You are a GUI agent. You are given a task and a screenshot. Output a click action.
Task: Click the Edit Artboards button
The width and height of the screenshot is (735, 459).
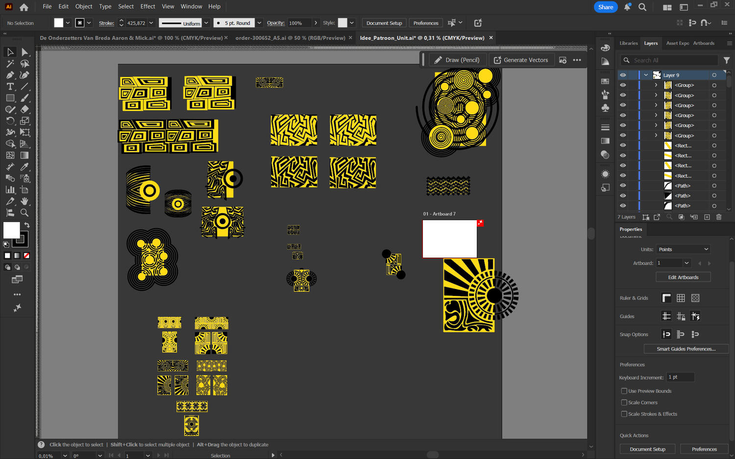pyautogui.click(x=683, y=277)
